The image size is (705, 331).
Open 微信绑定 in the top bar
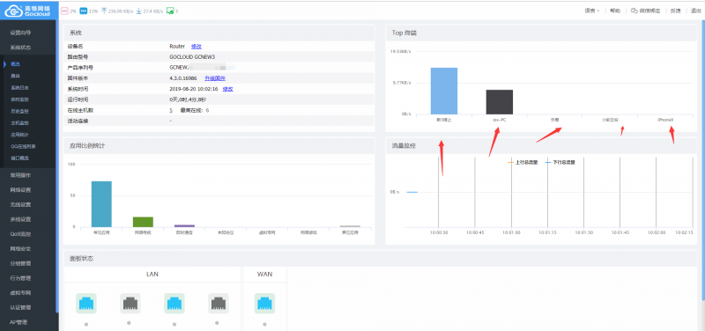point(649,11)
